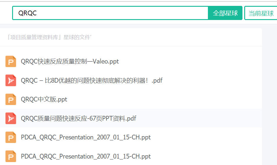
Task: Click PPT icon beside QRQC中文版.ppt
Action: click(11, 99)
